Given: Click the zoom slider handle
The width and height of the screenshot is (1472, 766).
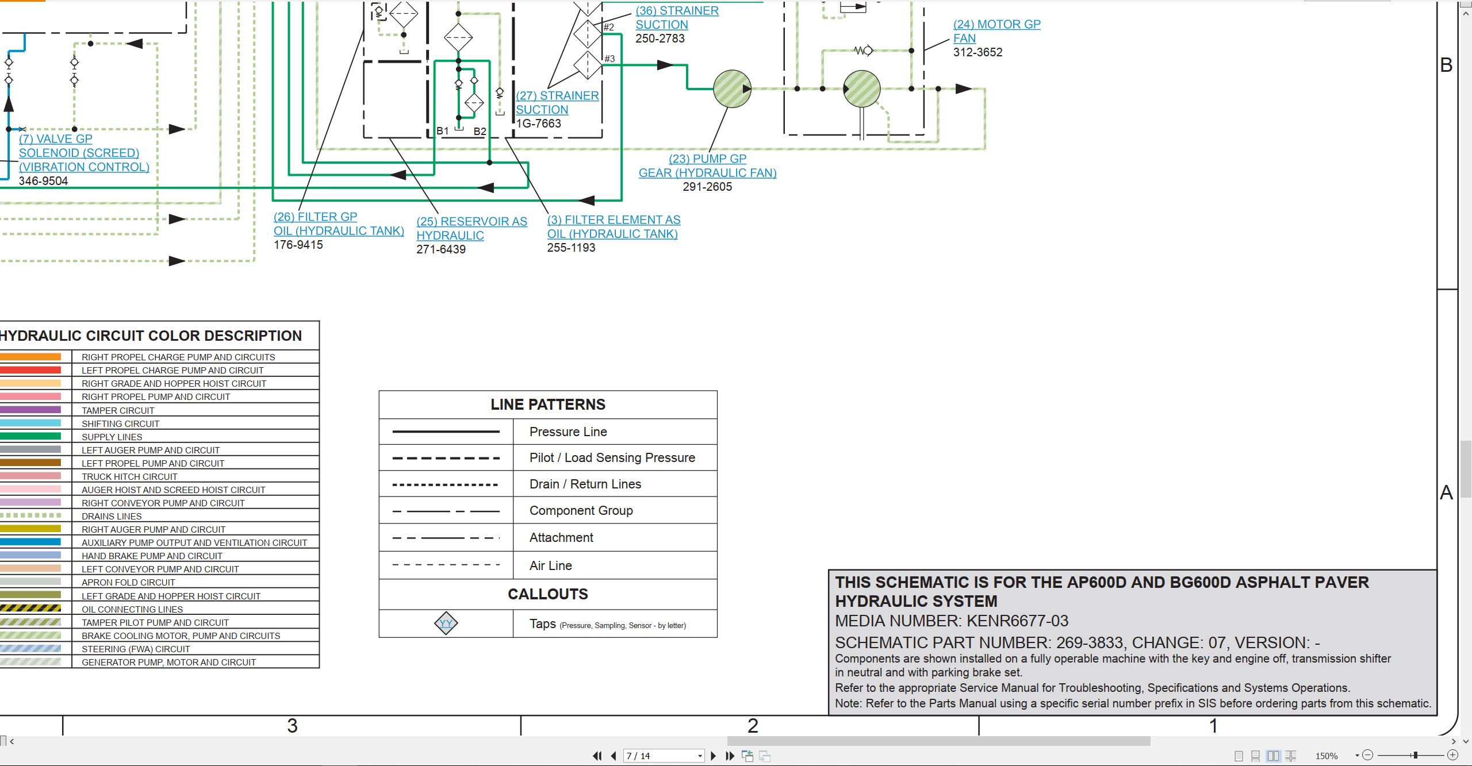Looking at the screenshot, I should tap(1415, 755).
